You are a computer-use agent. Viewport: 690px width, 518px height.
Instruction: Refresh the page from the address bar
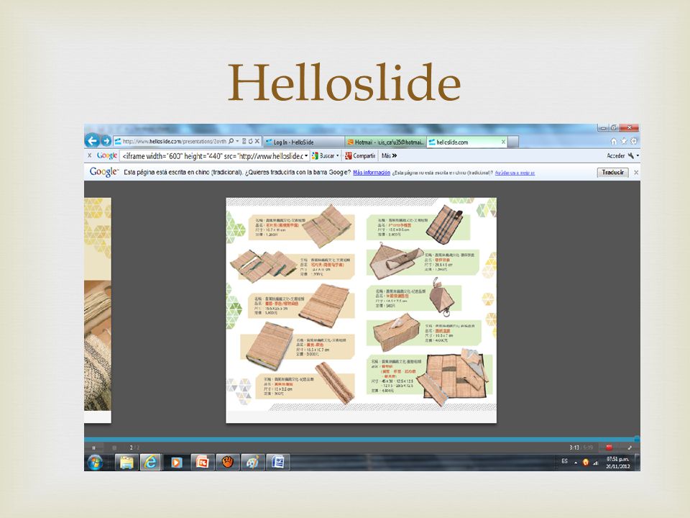[250, 142]
